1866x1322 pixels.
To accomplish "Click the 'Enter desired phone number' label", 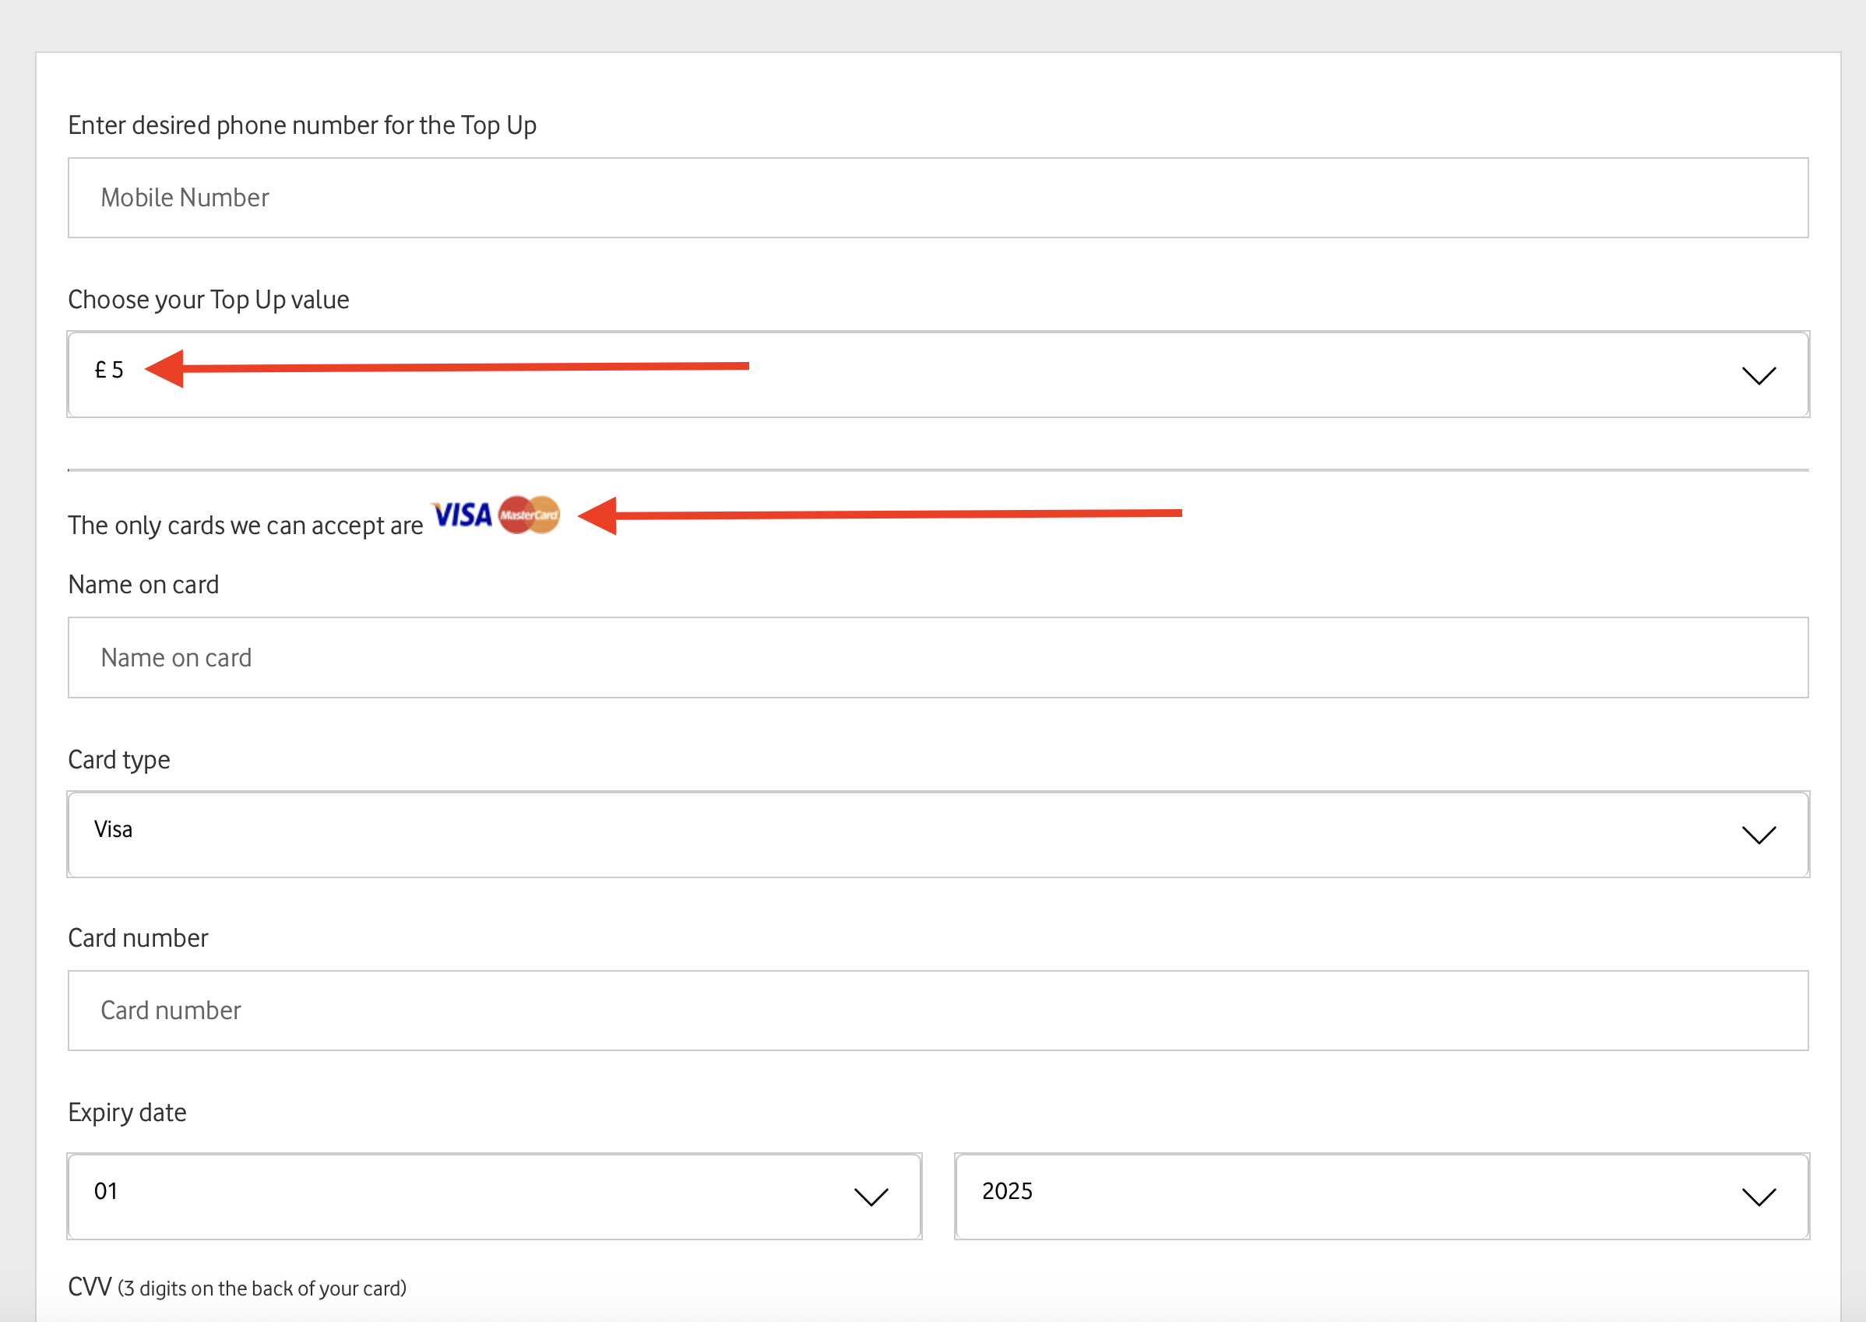I will pyautogui.click(x=302, y=125).
